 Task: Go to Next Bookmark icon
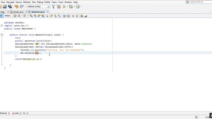[x=55, y=16]
